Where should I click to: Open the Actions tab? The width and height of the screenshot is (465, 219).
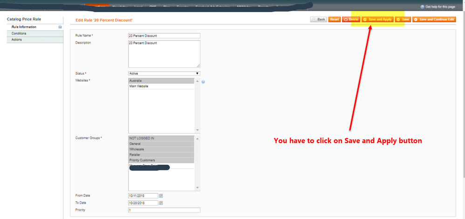[17, 40]
